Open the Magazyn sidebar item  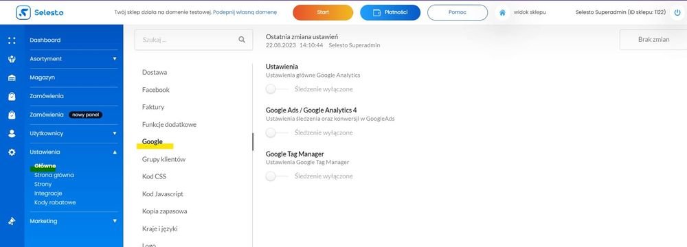click(x=42, y=78)
